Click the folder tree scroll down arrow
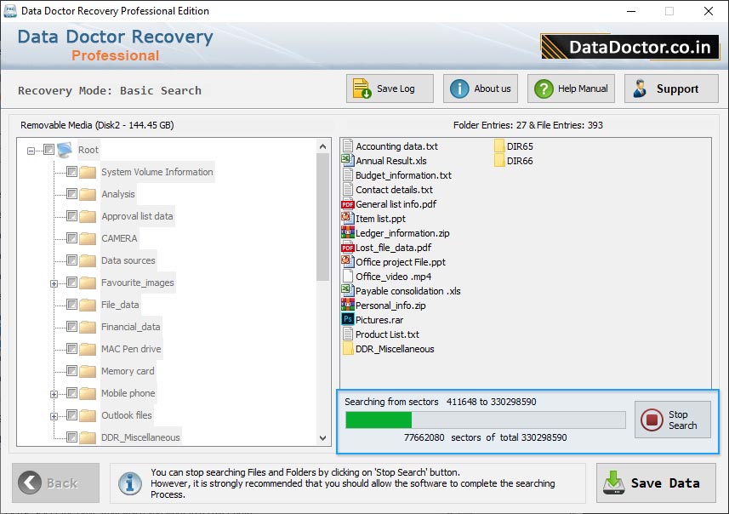Image resolution: width=729 pixels, height=514 pixels. pyautogui.click(x=323, y=437)
